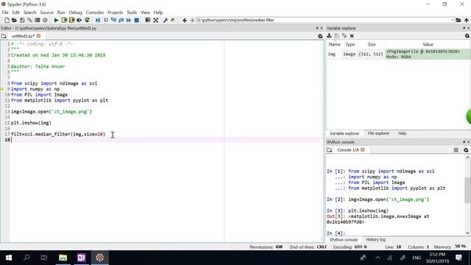The image size is (471, 265).
Task: Run cell and advance icon
Action: point(71,20)
